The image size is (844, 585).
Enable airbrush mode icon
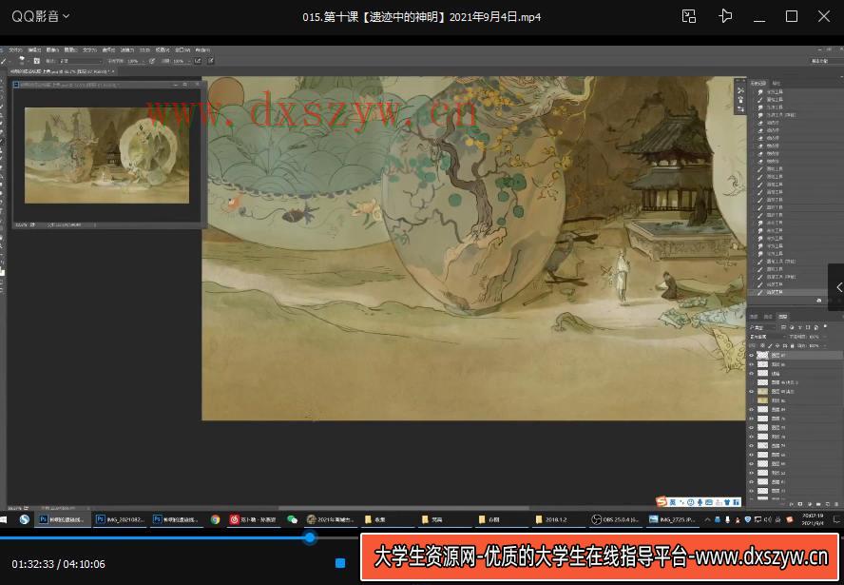[198, 61]
